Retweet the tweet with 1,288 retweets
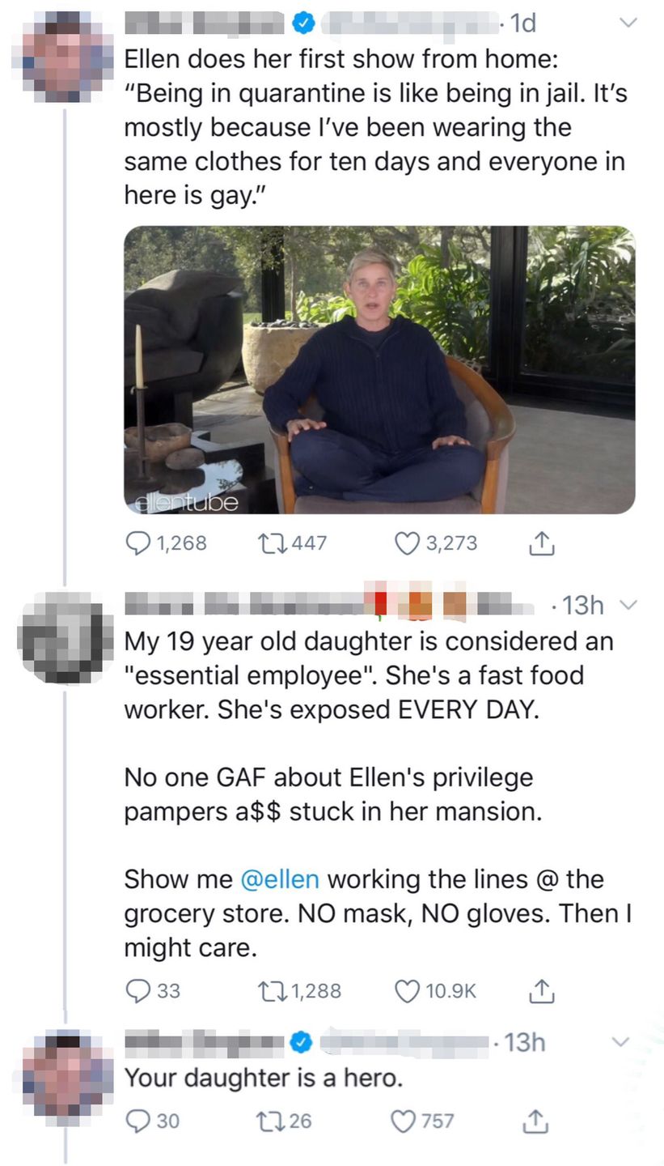664x1166 pixels. tap(269, 990)
